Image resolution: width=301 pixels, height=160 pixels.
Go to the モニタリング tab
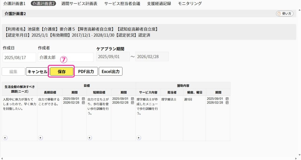tap(190, 4)
